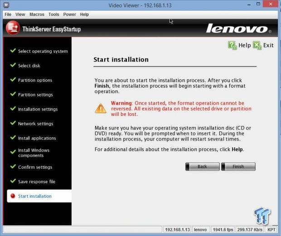Click checkmark icon beside 'Partition options'
Viewport: 281px width, 236px height.
pos(13,80)
